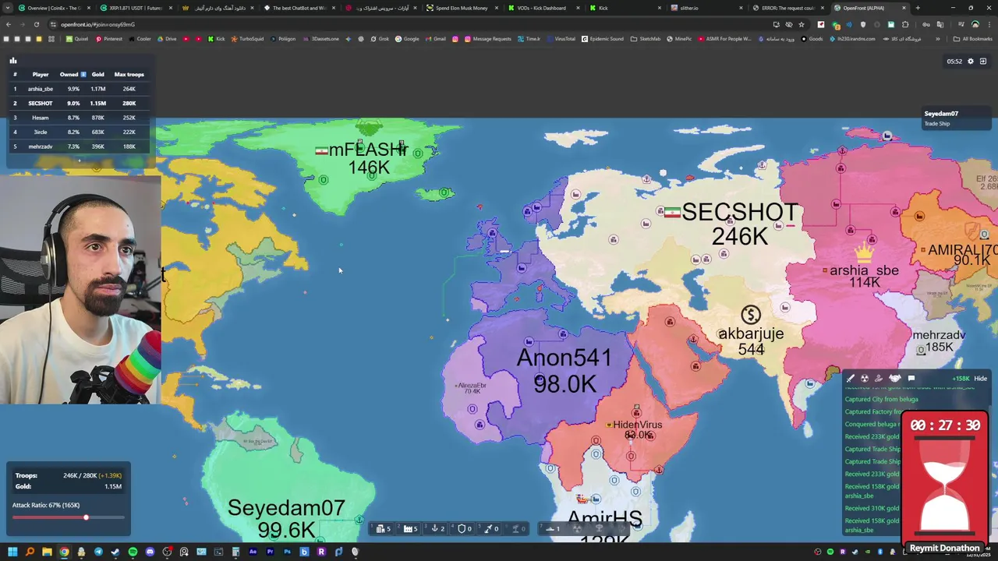
Task: Open Epidemic Sound bookmark
Action: click(x=603, y=39)
